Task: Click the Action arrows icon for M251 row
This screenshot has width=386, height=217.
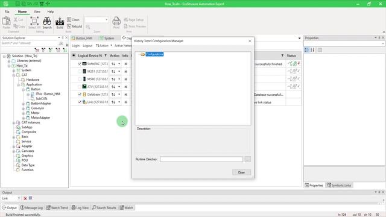Action: pos(113,72)
